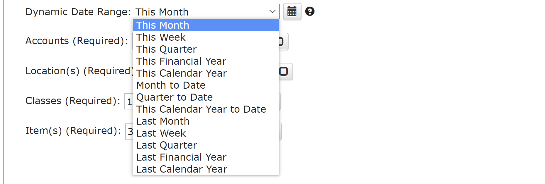The height and width of the screenshot is (184, 545).
Task: Pick Last Financial Year option
Action: click(x=205, y=157)
